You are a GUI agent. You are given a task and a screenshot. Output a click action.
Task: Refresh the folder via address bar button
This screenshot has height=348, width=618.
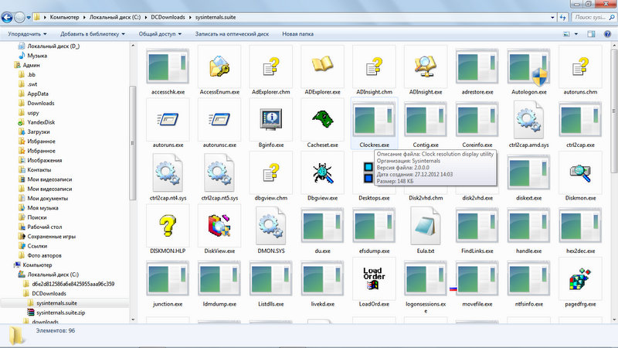point(563,17)
